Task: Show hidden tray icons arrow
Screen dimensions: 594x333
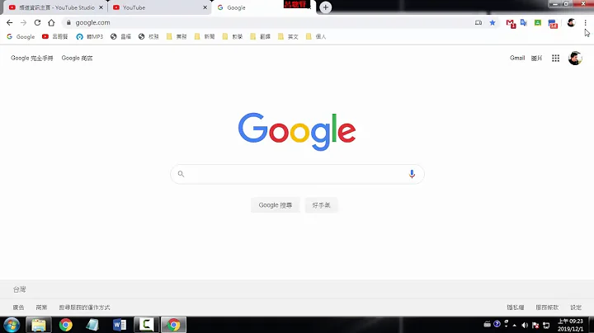Action: [x=515, y=325]
